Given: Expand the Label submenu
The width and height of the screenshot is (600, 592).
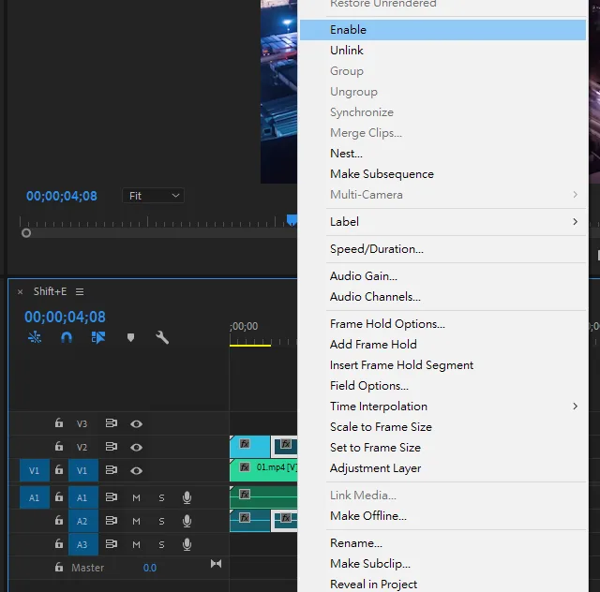Looking at the screenshot, I should pos(442,222).
